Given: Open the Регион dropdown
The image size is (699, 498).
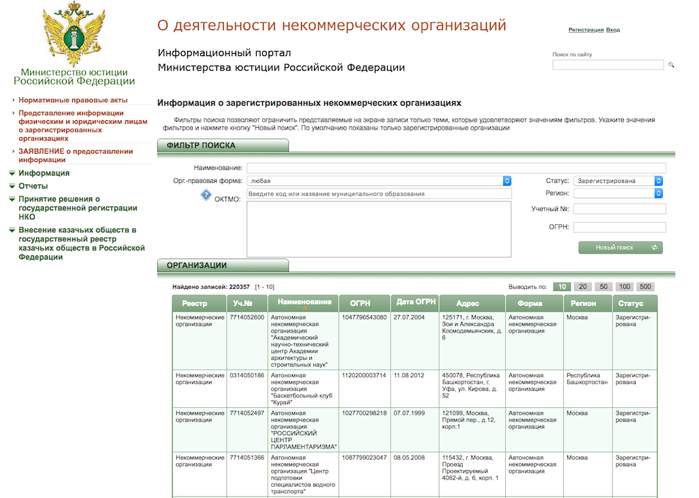Looking at the screenshot, I should click(618, 194).
